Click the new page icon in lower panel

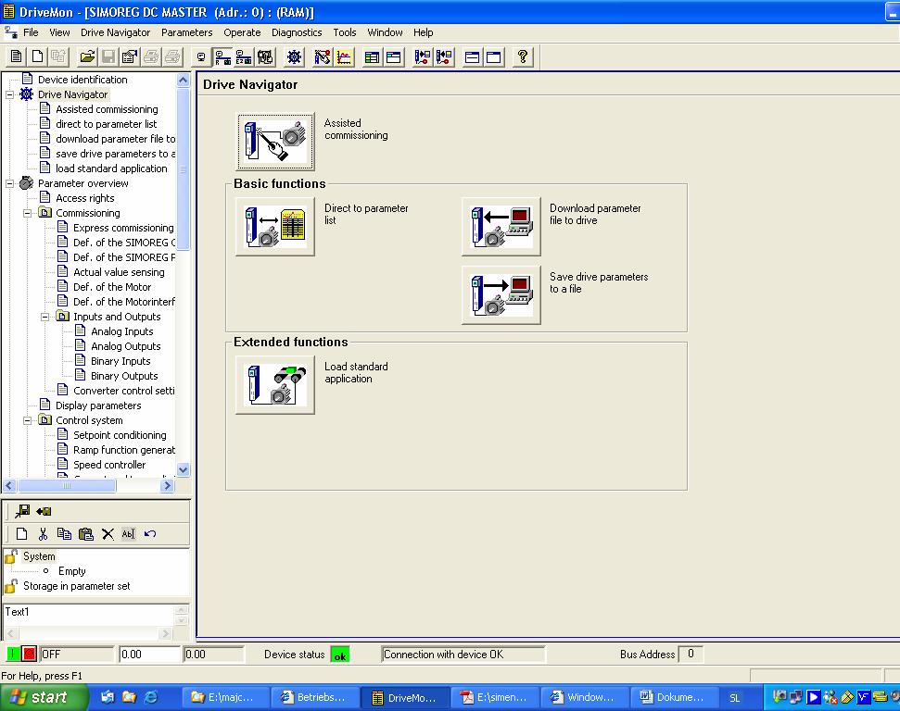pos(22,534)
